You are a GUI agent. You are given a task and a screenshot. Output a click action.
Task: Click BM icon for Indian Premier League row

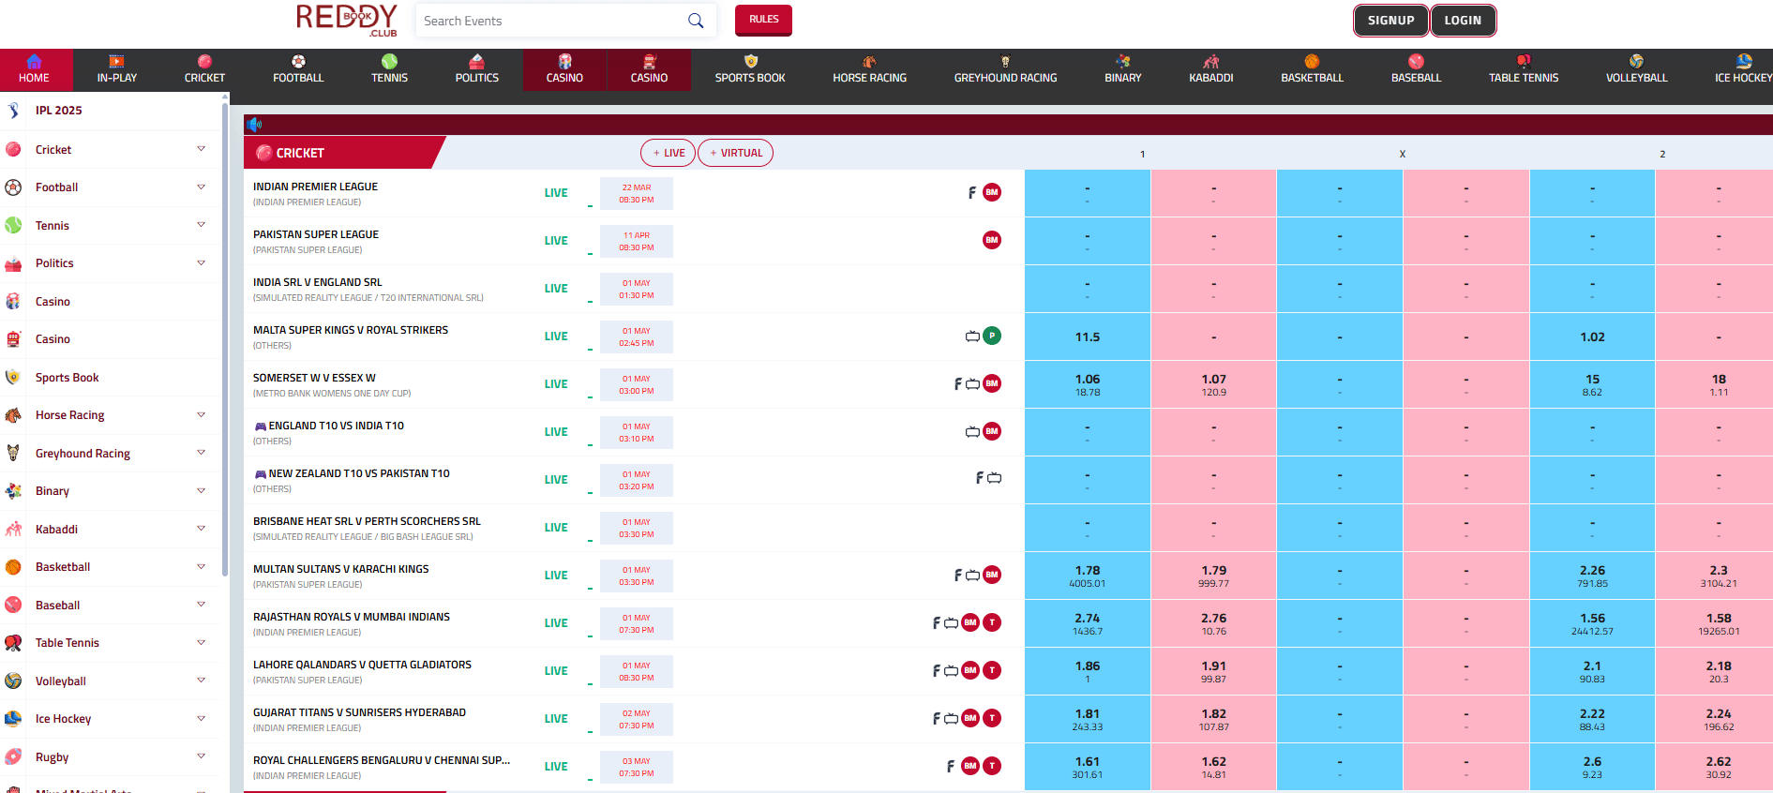[x=992, y=192]
